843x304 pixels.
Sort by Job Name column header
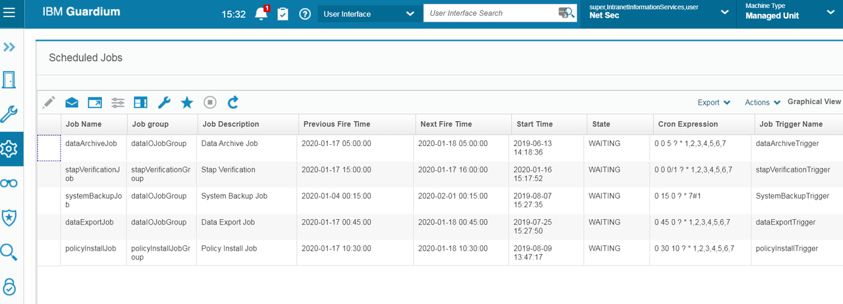(94, 124)
